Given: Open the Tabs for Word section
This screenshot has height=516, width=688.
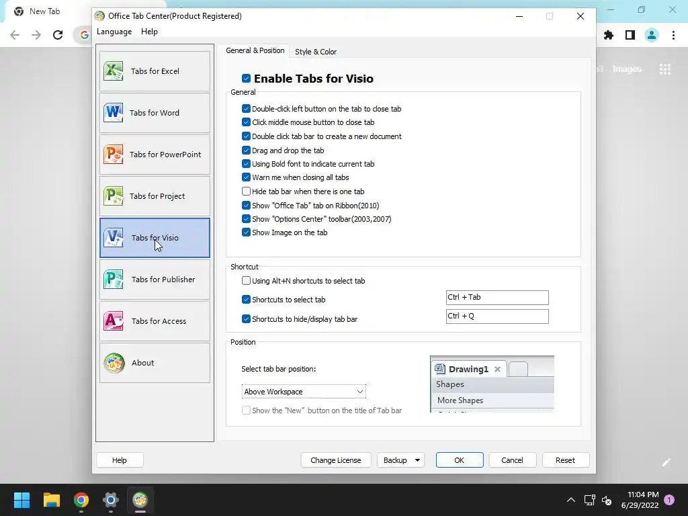Looking at the screenshot, I should click(155, 113).
